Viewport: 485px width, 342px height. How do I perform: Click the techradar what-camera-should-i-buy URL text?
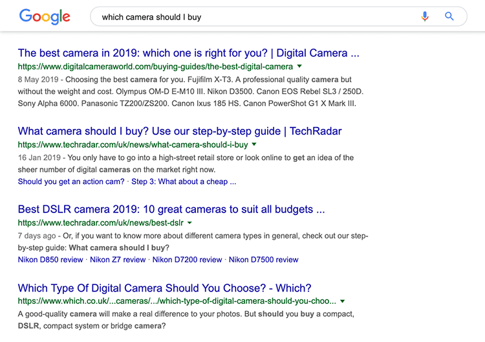click(133, 144)
